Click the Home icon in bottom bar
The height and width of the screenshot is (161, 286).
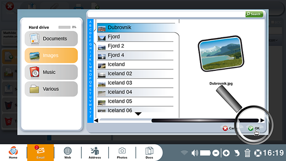13,153
